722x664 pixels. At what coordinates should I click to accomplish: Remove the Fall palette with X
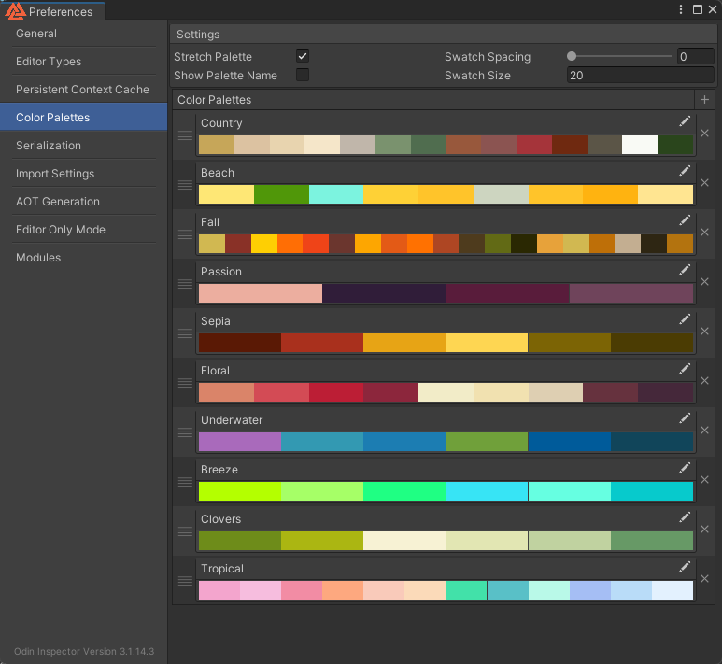pyautogui.click(x=704, y=233)
